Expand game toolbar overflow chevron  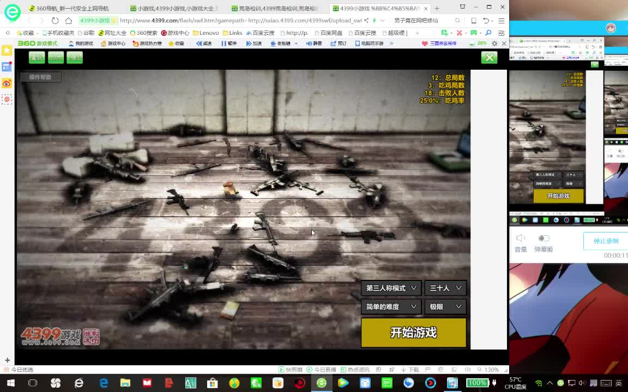[x=391, y=43]
